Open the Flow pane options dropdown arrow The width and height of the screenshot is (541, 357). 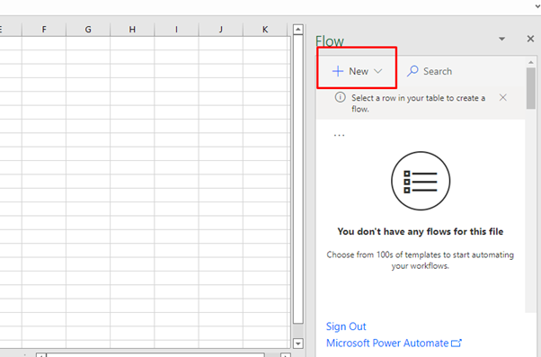pos(502,39)
